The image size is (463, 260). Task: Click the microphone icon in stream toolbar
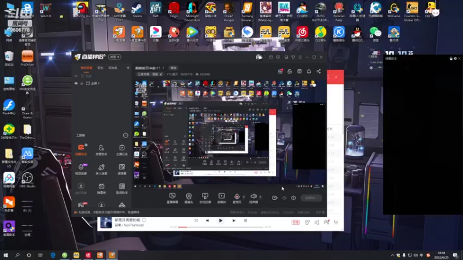237,196
